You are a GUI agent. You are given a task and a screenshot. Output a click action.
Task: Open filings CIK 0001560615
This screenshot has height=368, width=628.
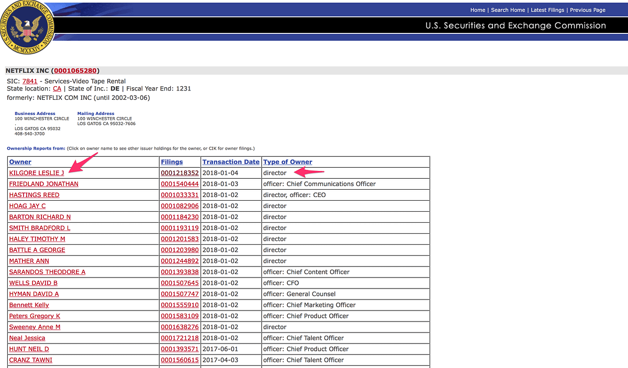pos(180,360)
